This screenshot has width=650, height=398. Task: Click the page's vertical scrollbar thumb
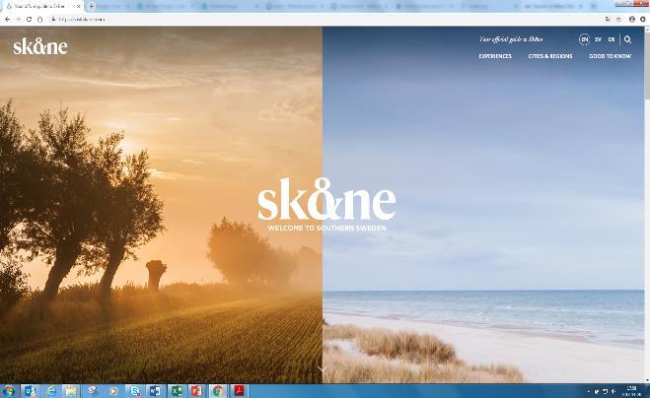pyautogui.click(x=647, y=66)
